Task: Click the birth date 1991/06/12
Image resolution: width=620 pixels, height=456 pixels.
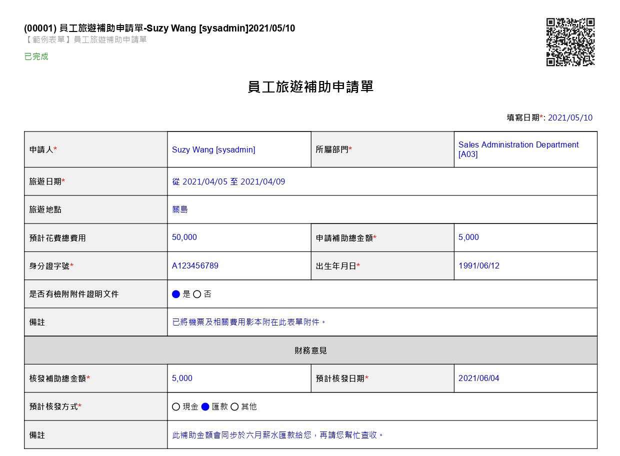Action: point(479,266)
